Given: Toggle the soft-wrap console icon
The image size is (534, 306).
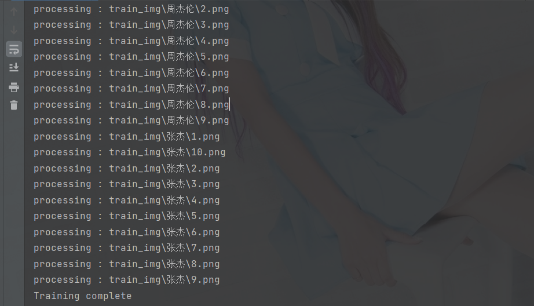Looking at the screenshot, I should pos(14,49).
